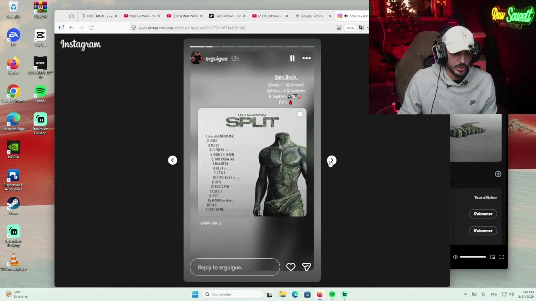This screenshot has height=301, width=536.
Task: Pause the erguigue Instagram story
Action: (x=292, y=59)
